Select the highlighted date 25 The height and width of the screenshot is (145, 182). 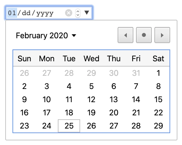[x=69, y=126]
